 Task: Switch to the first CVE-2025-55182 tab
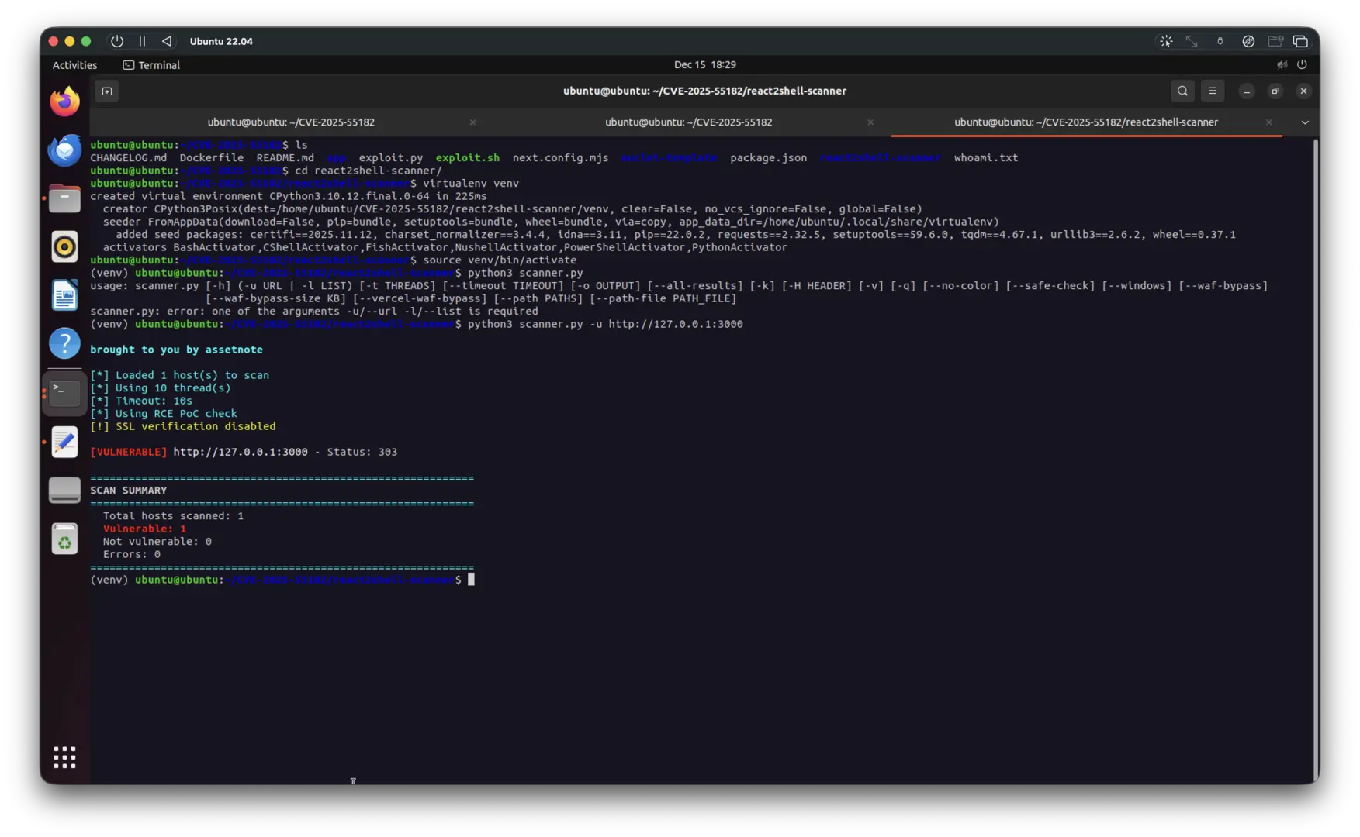point(291,122)
